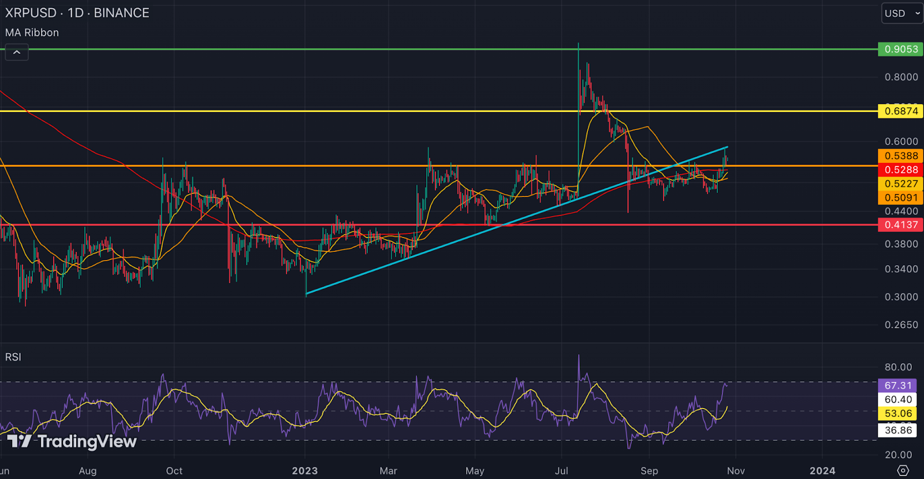Click the Oct time axis label
The height and width of the screenshot is (479, 924).
[174, 471]
